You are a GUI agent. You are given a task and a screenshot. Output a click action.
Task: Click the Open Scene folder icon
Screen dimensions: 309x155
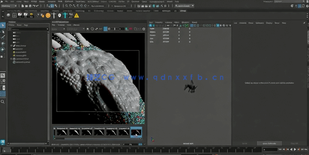coord(26,6)
